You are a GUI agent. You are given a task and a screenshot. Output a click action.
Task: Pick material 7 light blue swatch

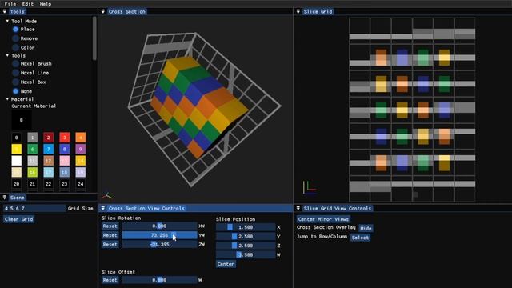pyautogui.click(x=48, y=150)
